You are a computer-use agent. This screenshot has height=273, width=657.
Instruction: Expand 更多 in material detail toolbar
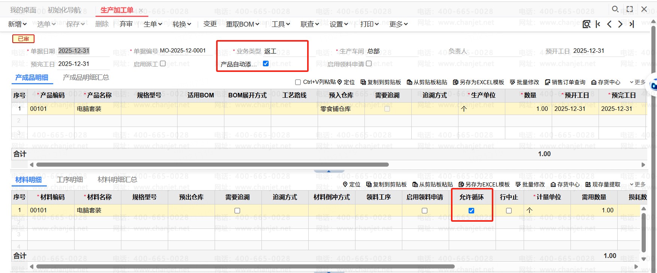(x=638, y=184)
